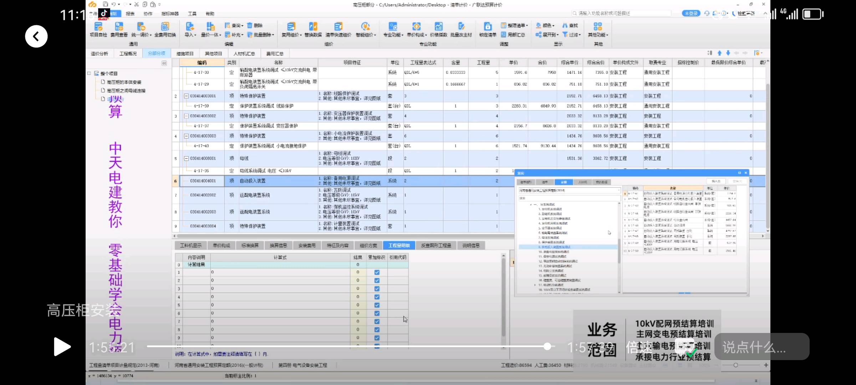856x385 pixels.
Task: Uncheck 累加标识 checkbox in row 4
Action: [x=377, y=297]
